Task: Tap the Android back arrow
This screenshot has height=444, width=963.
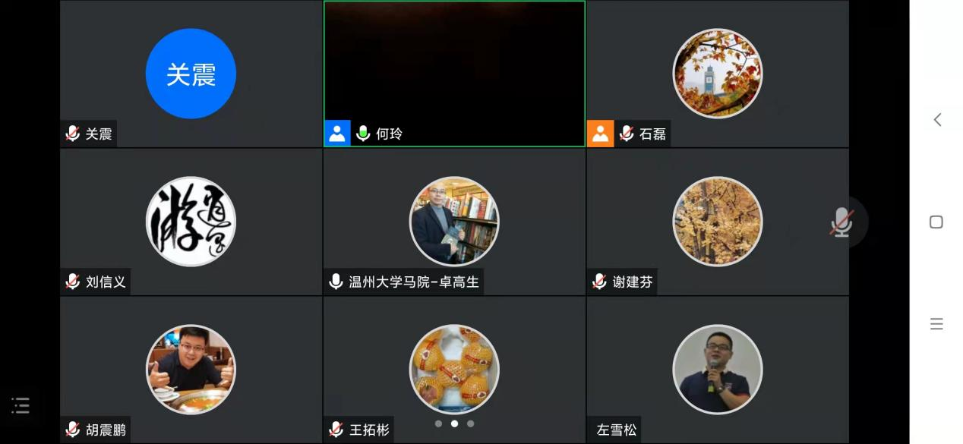Action: [937, 120]
